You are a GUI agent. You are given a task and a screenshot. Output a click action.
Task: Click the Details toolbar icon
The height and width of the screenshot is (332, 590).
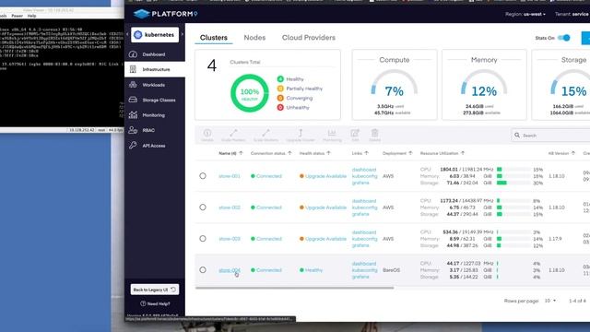pyautogui.click(x=206, y=136)
